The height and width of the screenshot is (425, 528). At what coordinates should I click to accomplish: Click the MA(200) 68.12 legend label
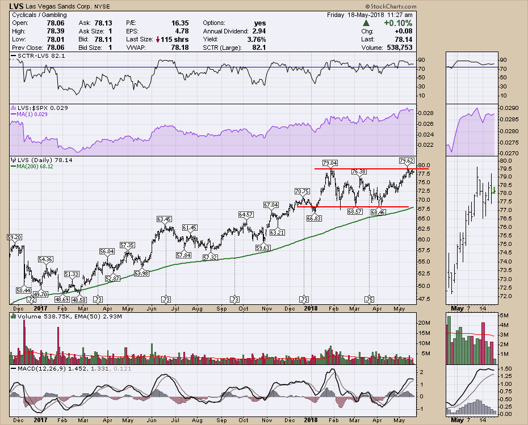(35, 166)
